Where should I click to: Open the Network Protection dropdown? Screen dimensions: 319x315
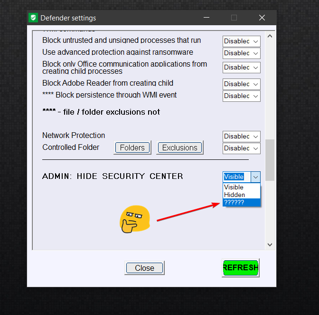pyautogui.click(x=241, y=137)
